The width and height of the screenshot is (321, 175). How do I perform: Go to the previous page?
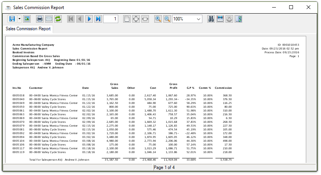(80, 19)
